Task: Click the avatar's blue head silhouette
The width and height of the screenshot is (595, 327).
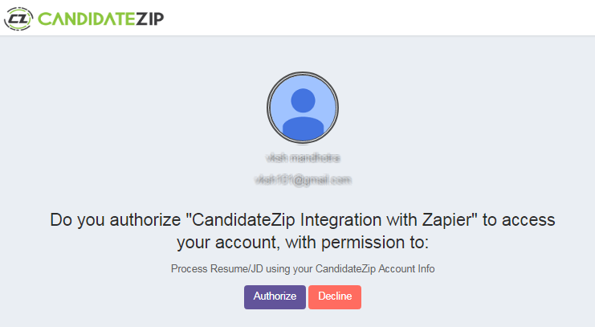Action: [x=303, y=100]
